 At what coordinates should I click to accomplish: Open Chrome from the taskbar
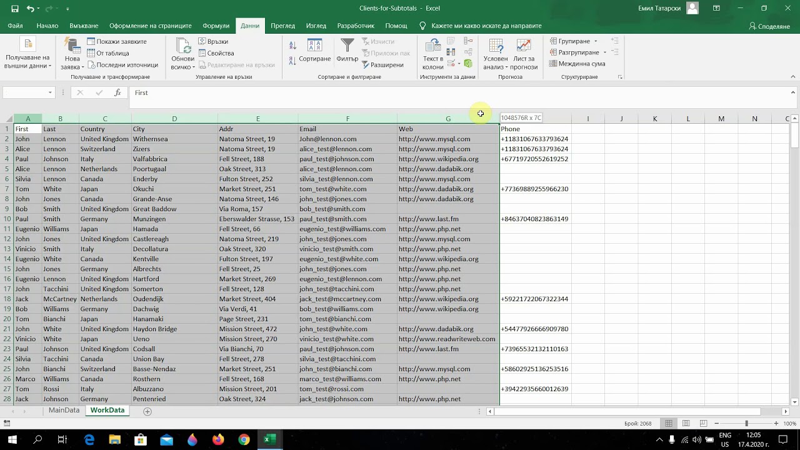point(244,439)
